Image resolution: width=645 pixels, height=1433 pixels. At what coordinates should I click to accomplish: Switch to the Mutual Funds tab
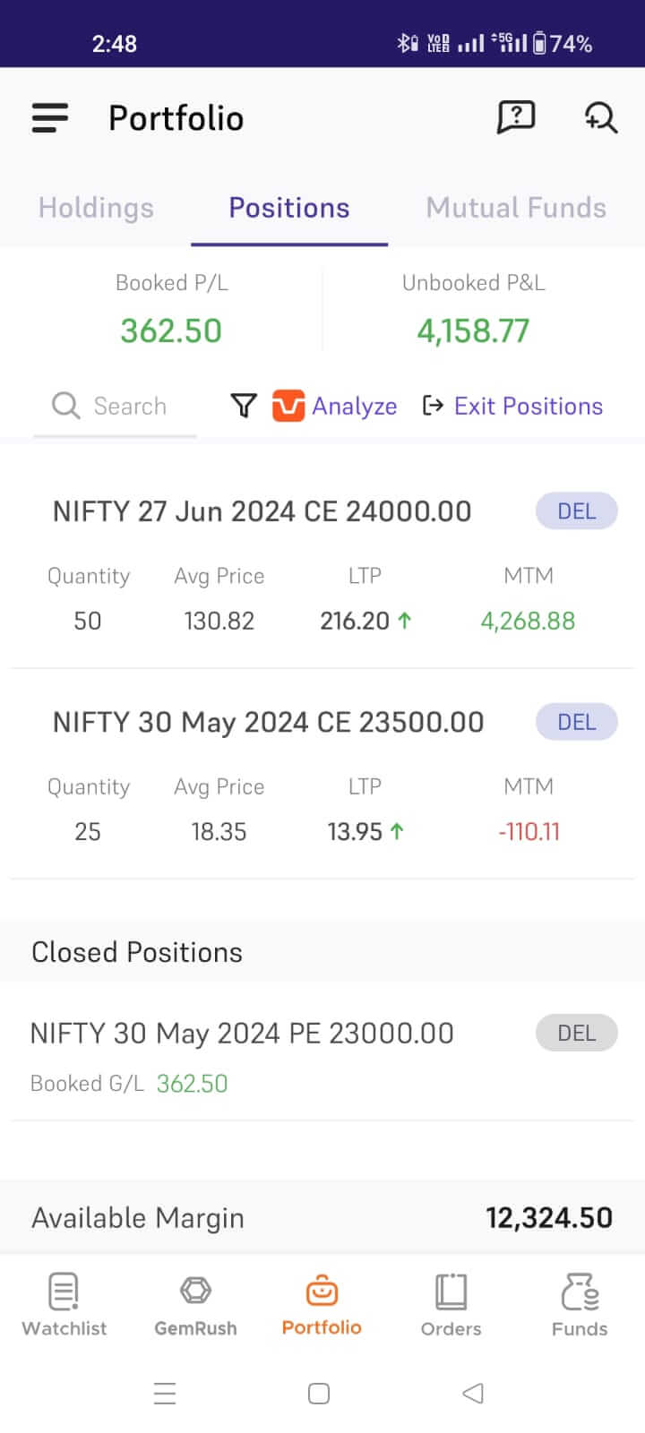(516, 208)
